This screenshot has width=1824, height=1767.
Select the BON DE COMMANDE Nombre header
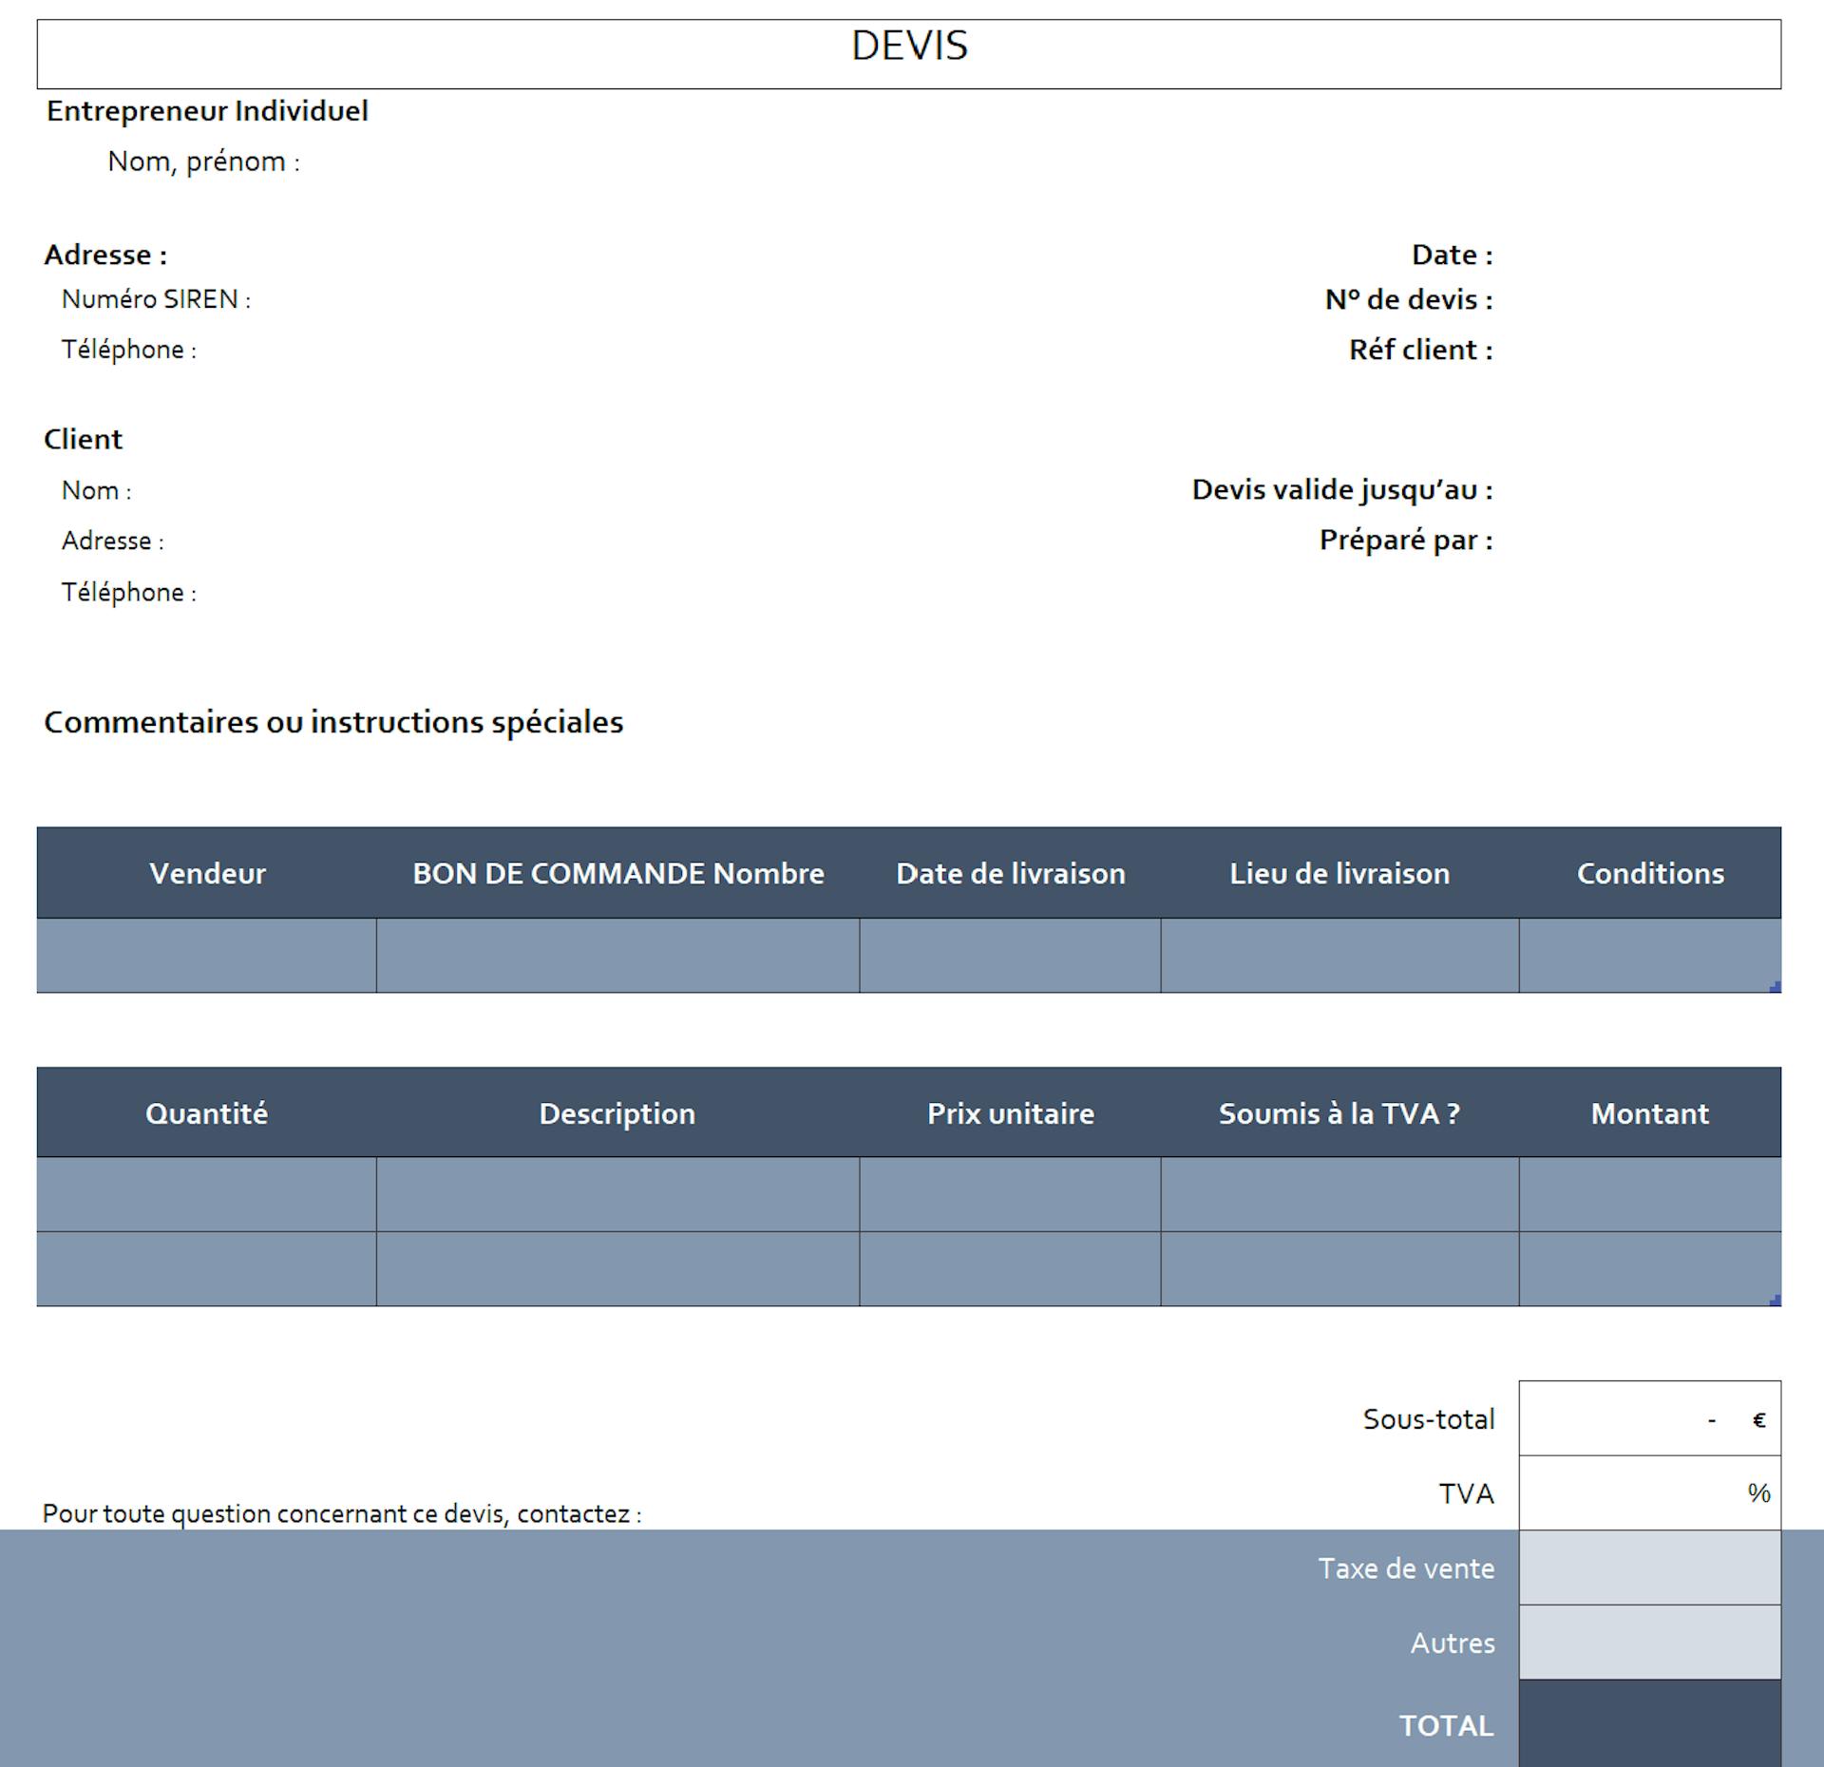tap(618, 873)
